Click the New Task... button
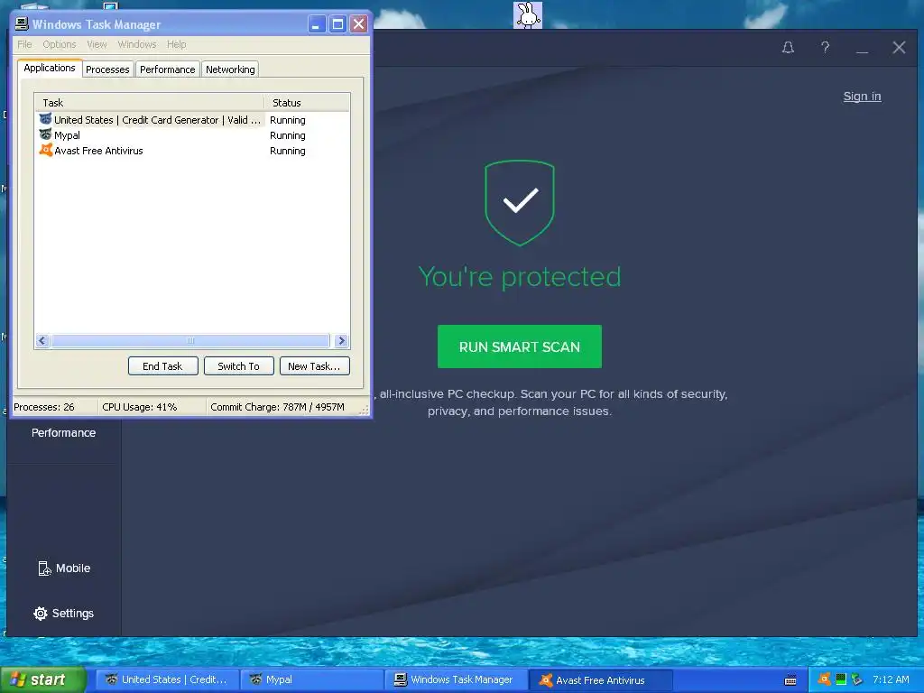This screenshot has width=924, height=693. click(314, 366)
